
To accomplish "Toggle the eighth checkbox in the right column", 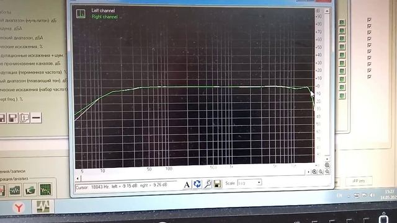I will 369,64.
